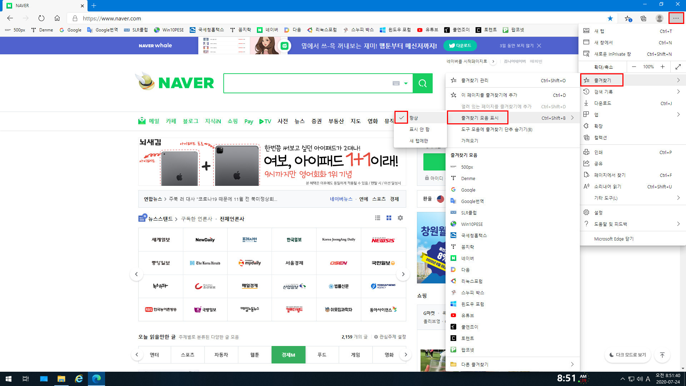Open the Favorites list toolbar icon
Viewport: 686px width, 386px height.
628,18
